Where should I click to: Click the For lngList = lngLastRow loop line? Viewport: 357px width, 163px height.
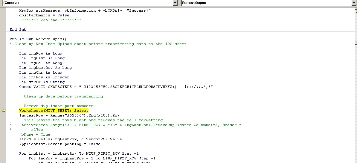click(79, 153)
